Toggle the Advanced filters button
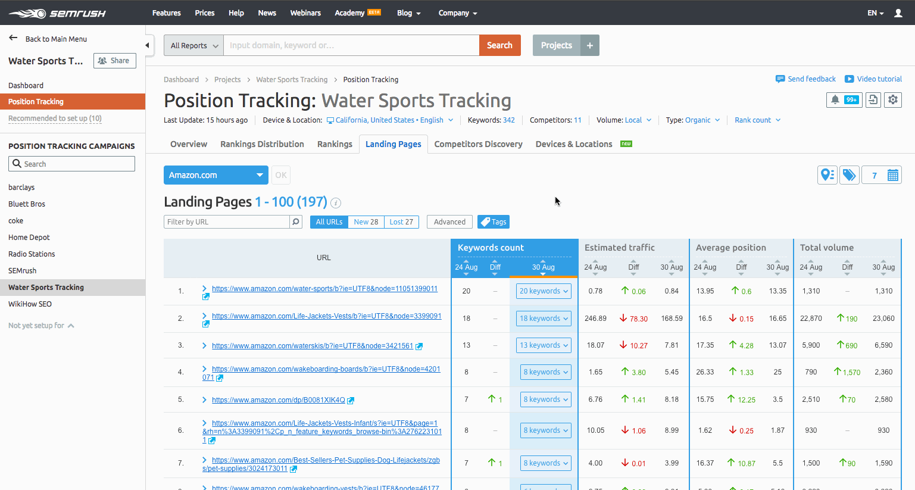 tap(449, 222)
